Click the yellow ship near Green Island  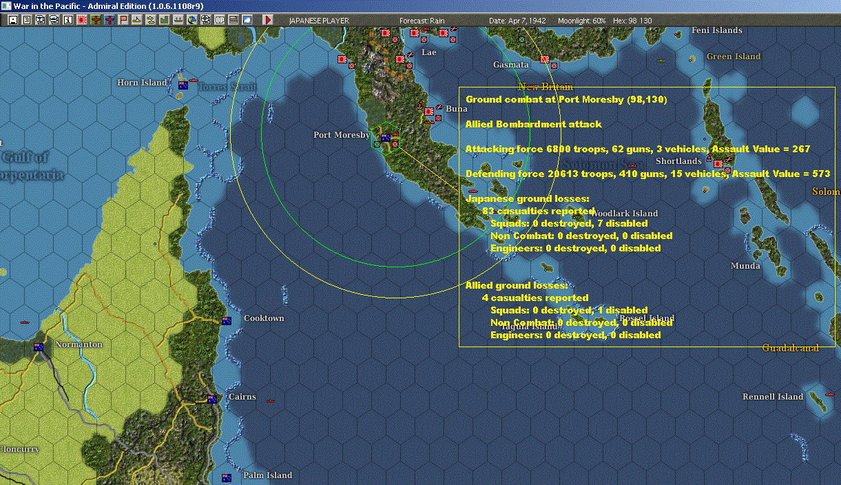pos(661,61)
